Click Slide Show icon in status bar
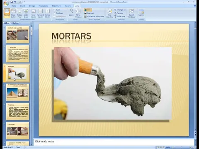 point(163,147)
